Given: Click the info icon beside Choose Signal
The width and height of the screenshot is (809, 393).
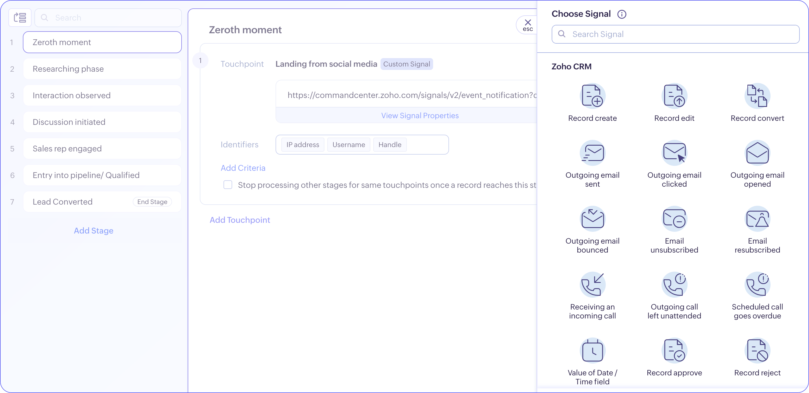Looking at the screenshot, I should click(622, 14).
